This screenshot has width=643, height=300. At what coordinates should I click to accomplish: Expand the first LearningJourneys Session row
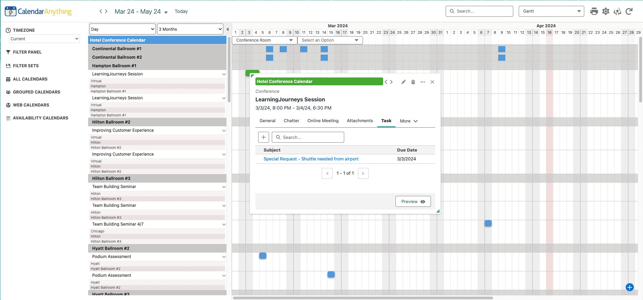point(224,74)
